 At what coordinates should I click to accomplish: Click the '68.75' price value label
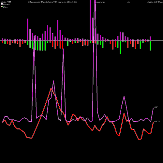pos(157,122)
